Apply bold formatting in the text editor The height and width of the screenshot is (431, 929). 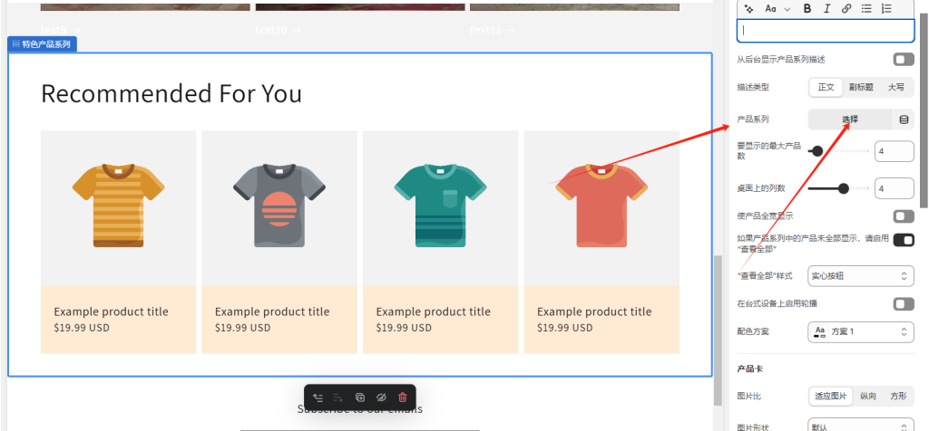[807, 9]
